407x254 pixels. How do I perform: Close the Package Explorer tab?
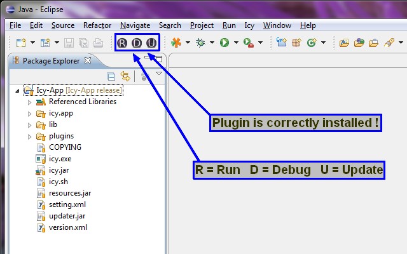pos(88,61)
